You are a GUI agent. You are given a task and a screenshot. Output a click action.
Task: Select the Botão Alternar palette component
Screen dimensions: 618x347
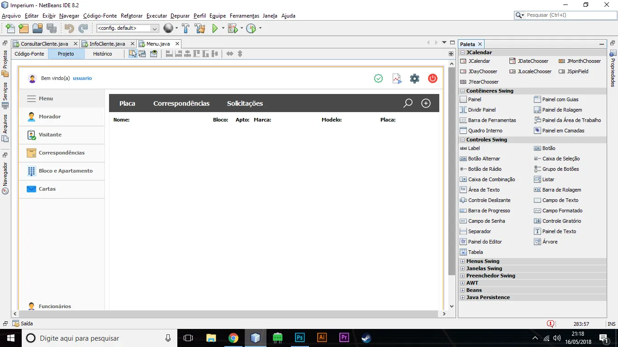[480, 159]
